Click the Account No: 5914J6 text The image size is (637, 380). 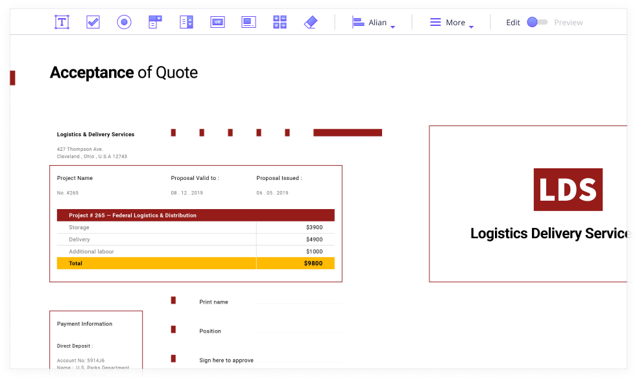click(80, 361)
